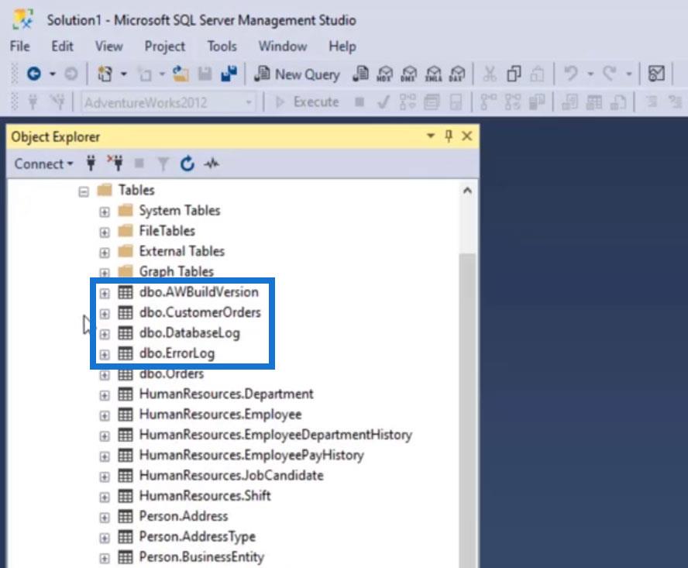Click the Save All icon
The width and height of the screenshot is (688, 568).
[x=229, y=74]
